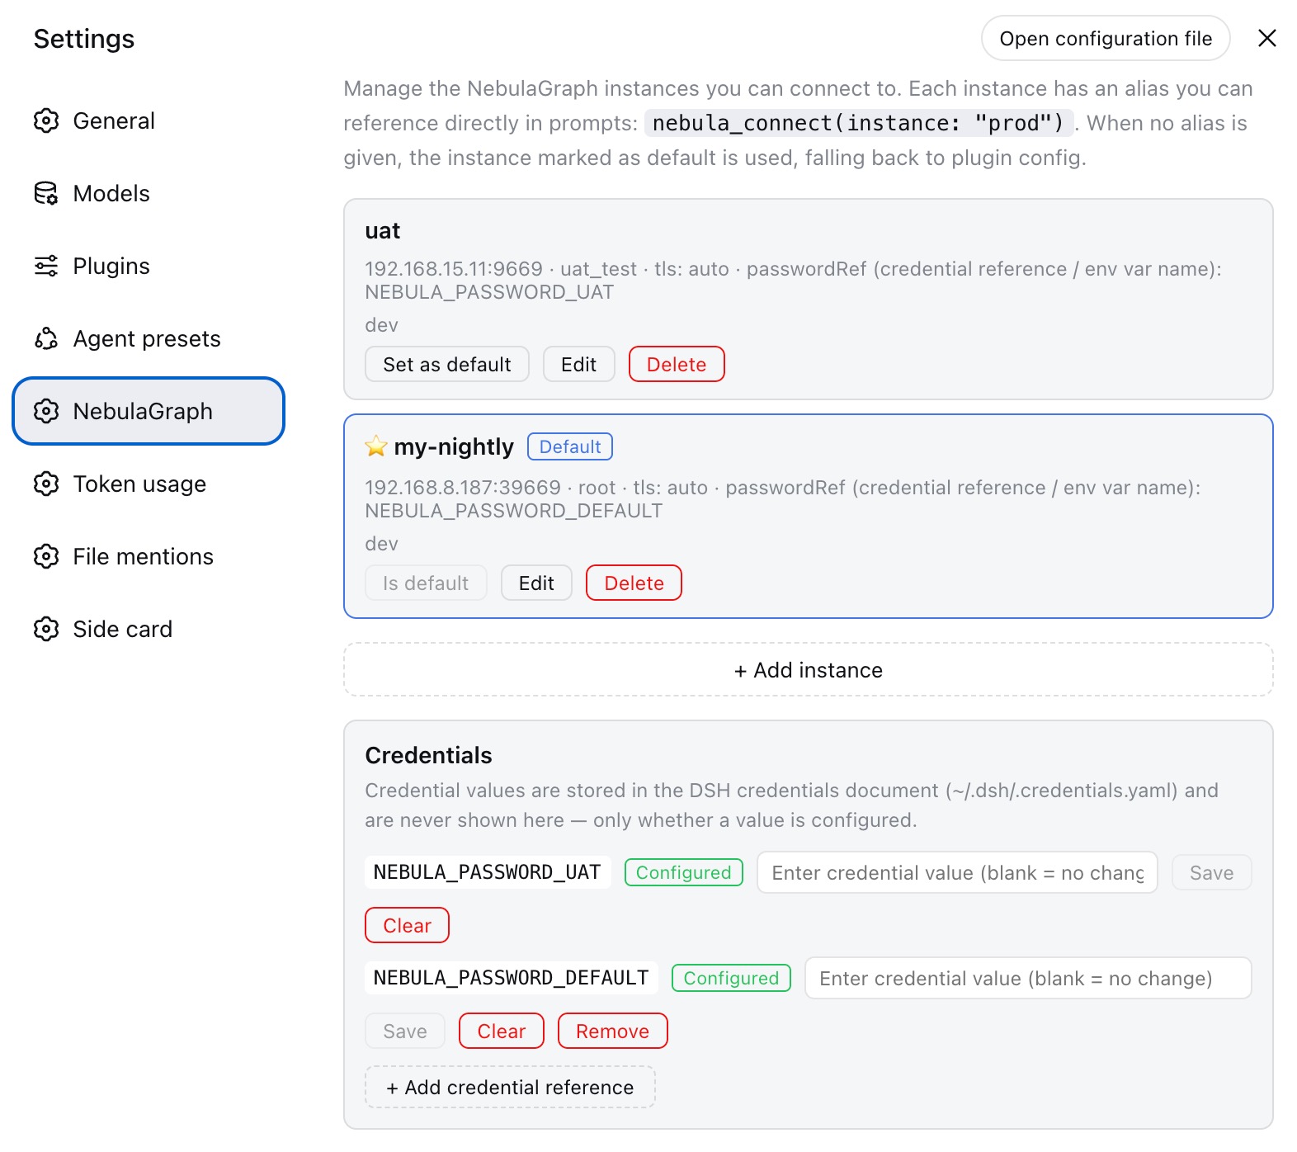
Task: Click the Token usage gear icon
Action: click(46, 484)
